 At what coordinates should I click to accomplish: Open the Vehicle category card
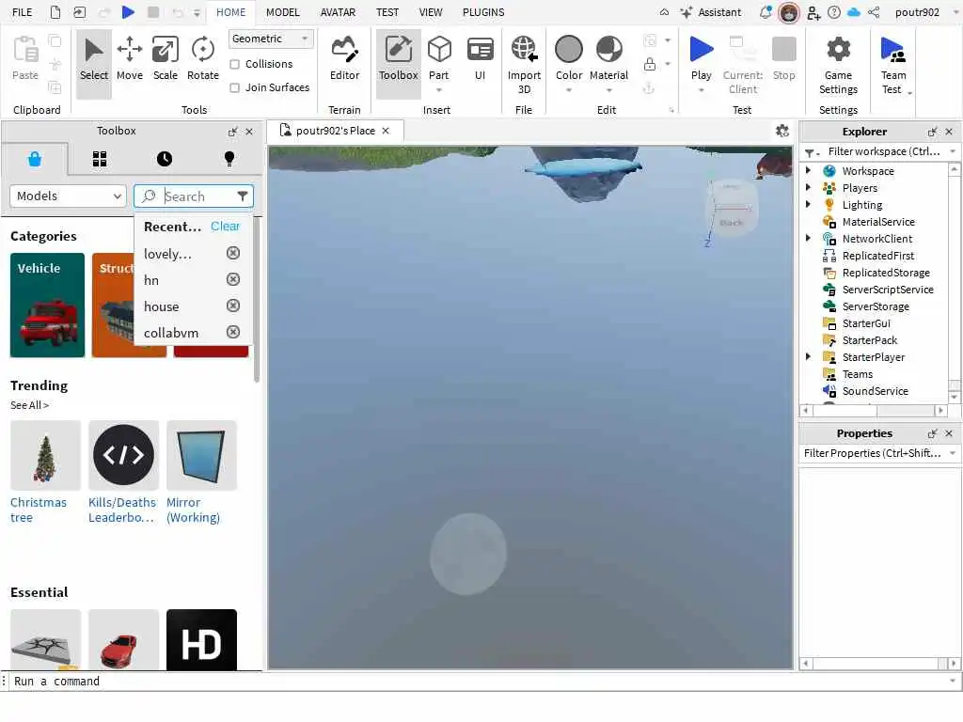click(47, 306)
